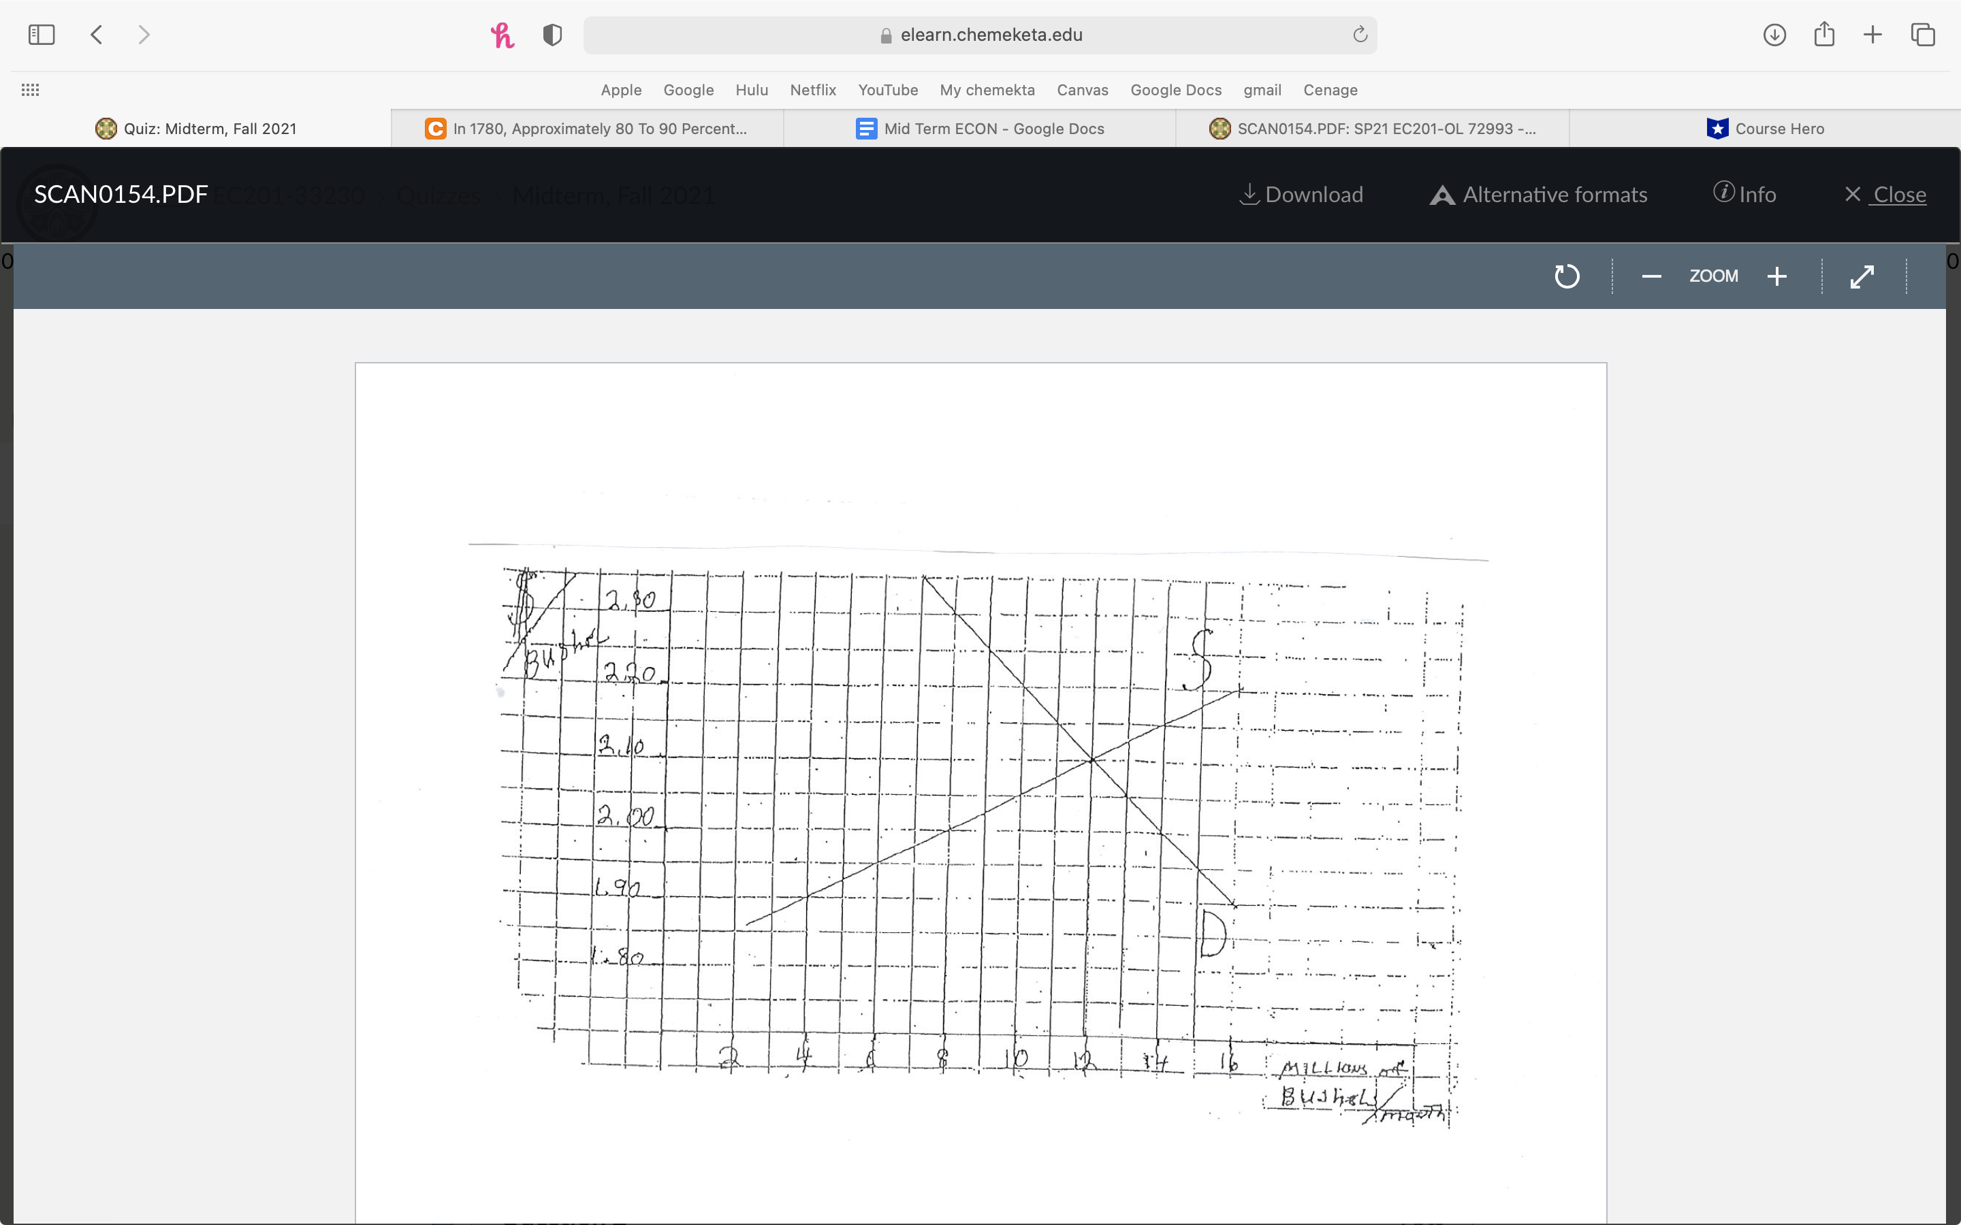This screenshot has width=1961, height=1225.
Task: Open the frequently visited sites grid
Action: click(x=30, y=89)
